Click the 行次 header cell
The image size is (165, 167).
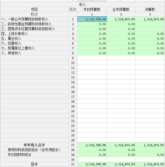(x=73, y=9)
